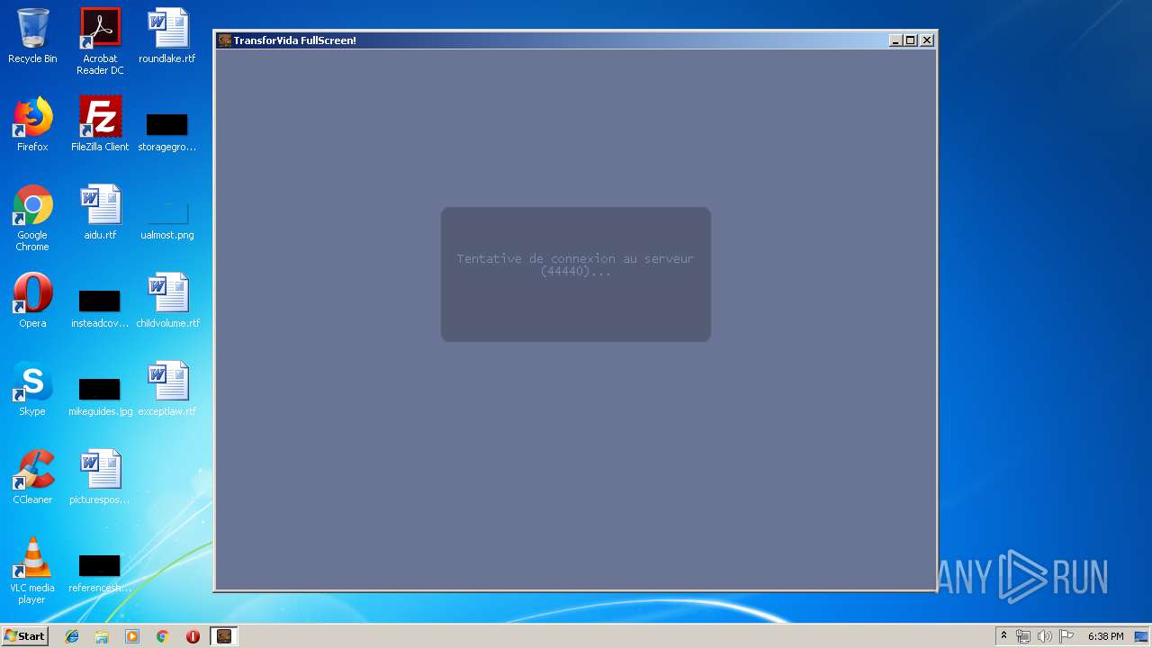Select the mikeguides.jpg image file
1152x648 pixels.
tap(100, 397)
